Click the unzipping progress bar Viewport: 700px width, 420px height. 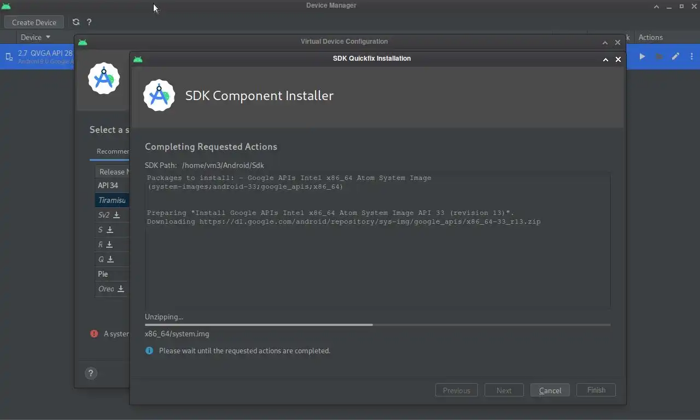[x=377, y=325]
